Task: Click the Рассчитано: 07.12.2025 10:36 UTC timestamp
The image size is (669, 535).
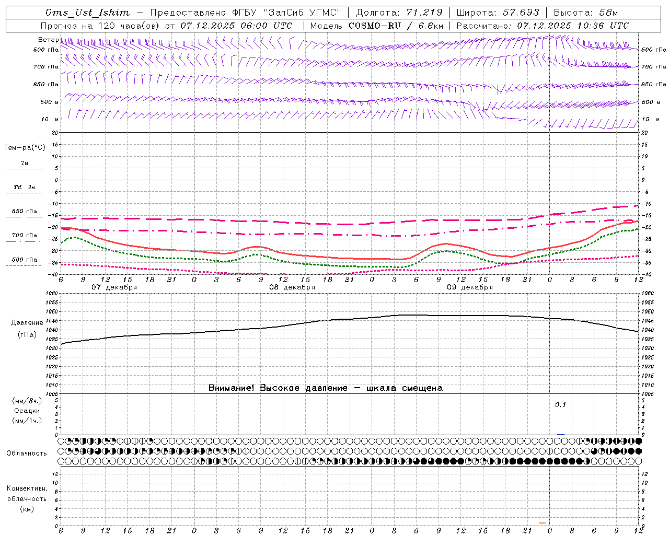Action: 543,26
